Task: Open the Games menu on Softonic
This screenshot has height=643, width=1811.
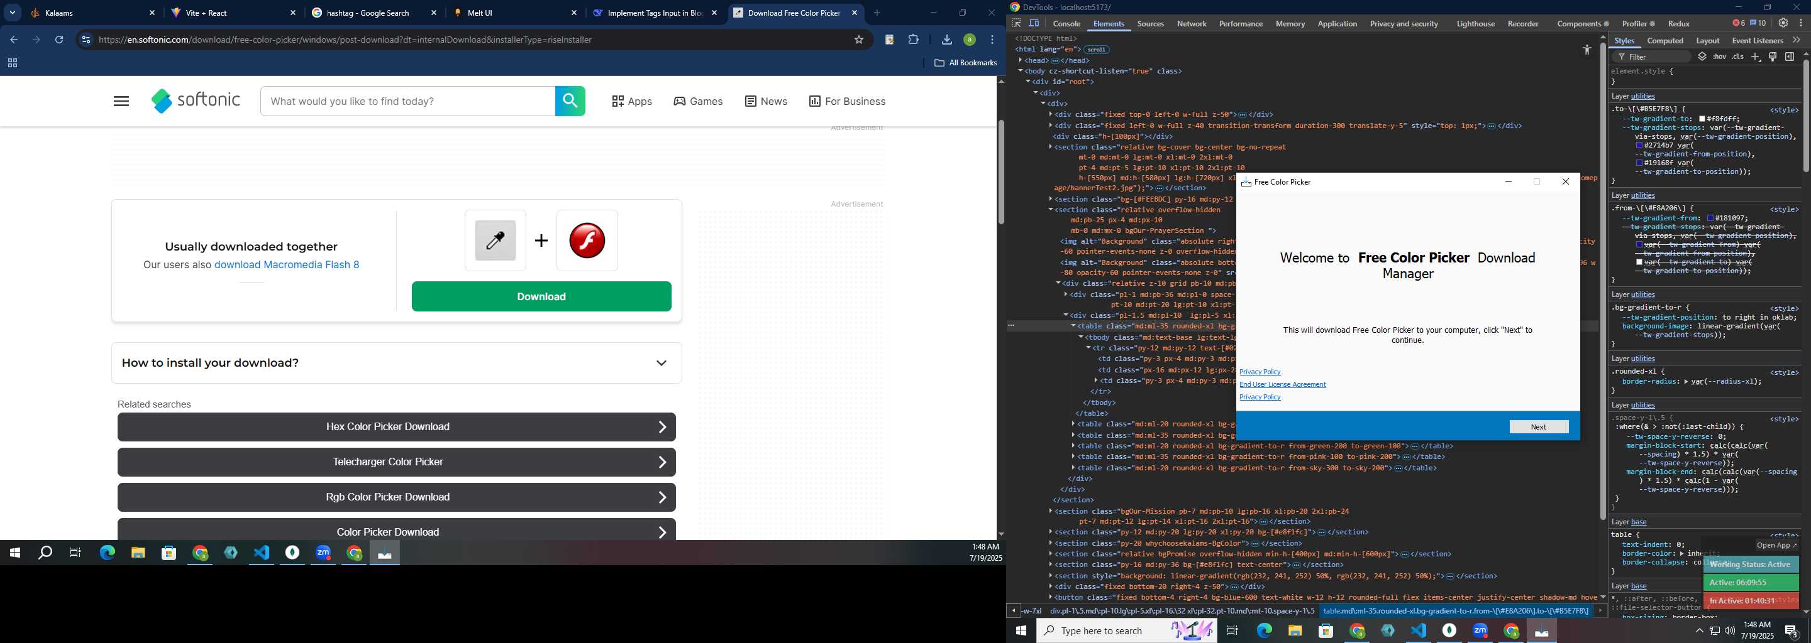Action: (698, 102)
